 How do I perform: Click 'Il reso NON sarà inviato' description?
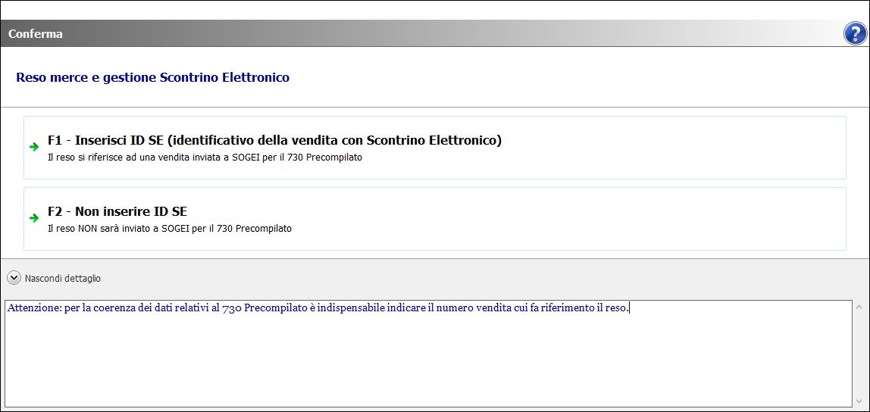(170, 228)
